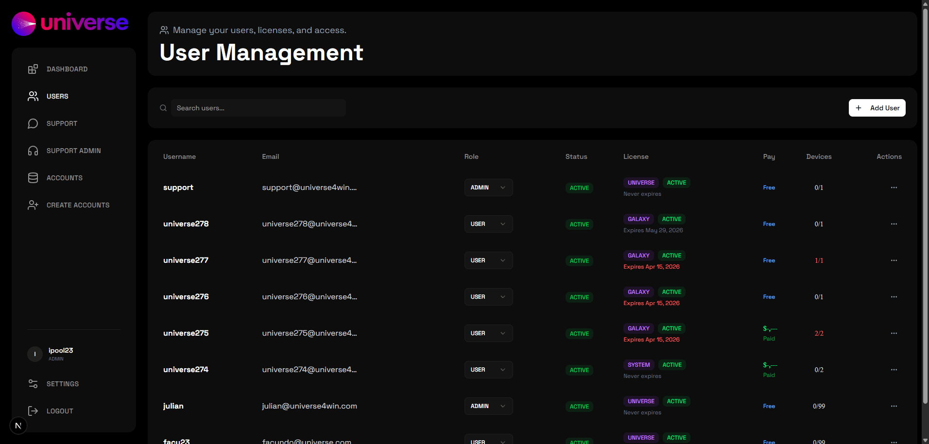Open Support Admin menu item

tap(74, 151)
